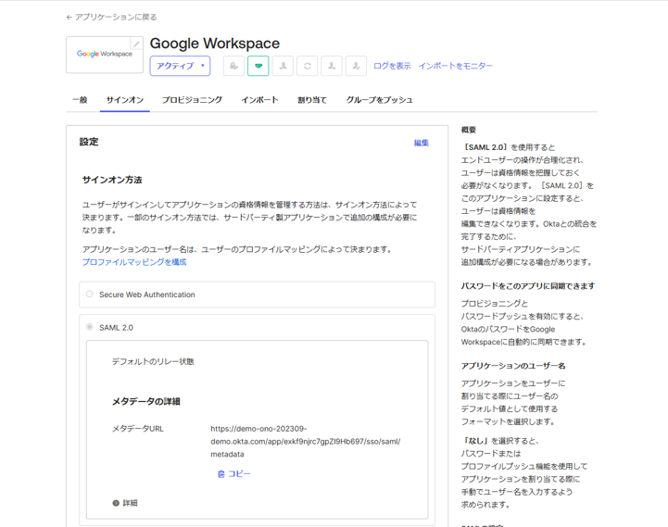The image size is (668, 527).
Task: Click 編集 in the settings panel
Action: [422, 144]
